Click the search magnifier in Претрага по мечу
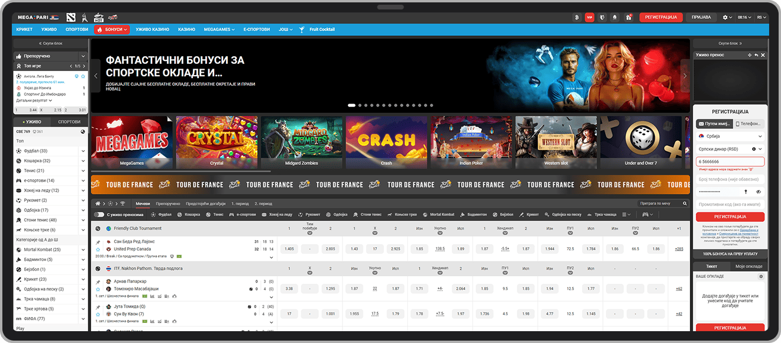This screenshot has width=781, height=343. pos(685,203)
